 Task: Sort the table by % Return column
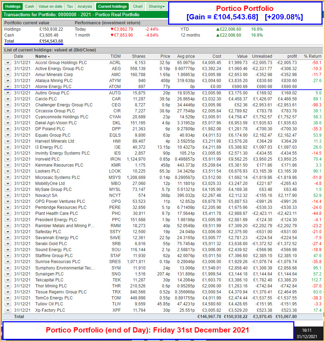pyautogui.click(x=313, y=56)
